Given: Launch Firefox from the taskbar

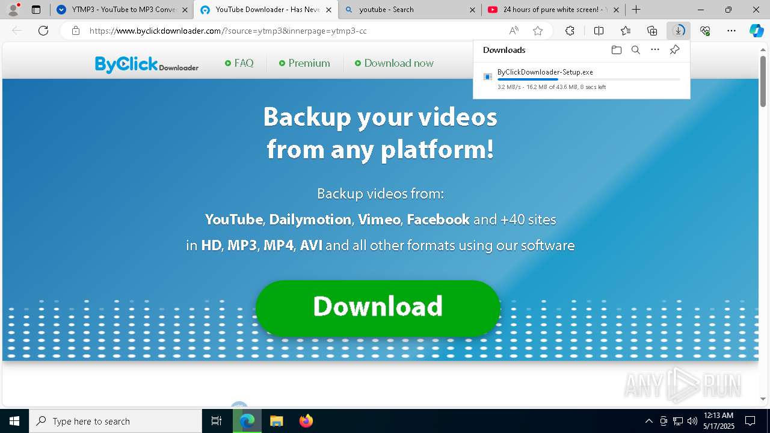Looking at the screenshot, I should coord(306,421).
